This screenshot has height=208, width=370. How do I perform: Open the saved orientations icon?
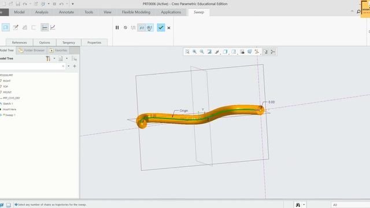click(x=234, y=52)
